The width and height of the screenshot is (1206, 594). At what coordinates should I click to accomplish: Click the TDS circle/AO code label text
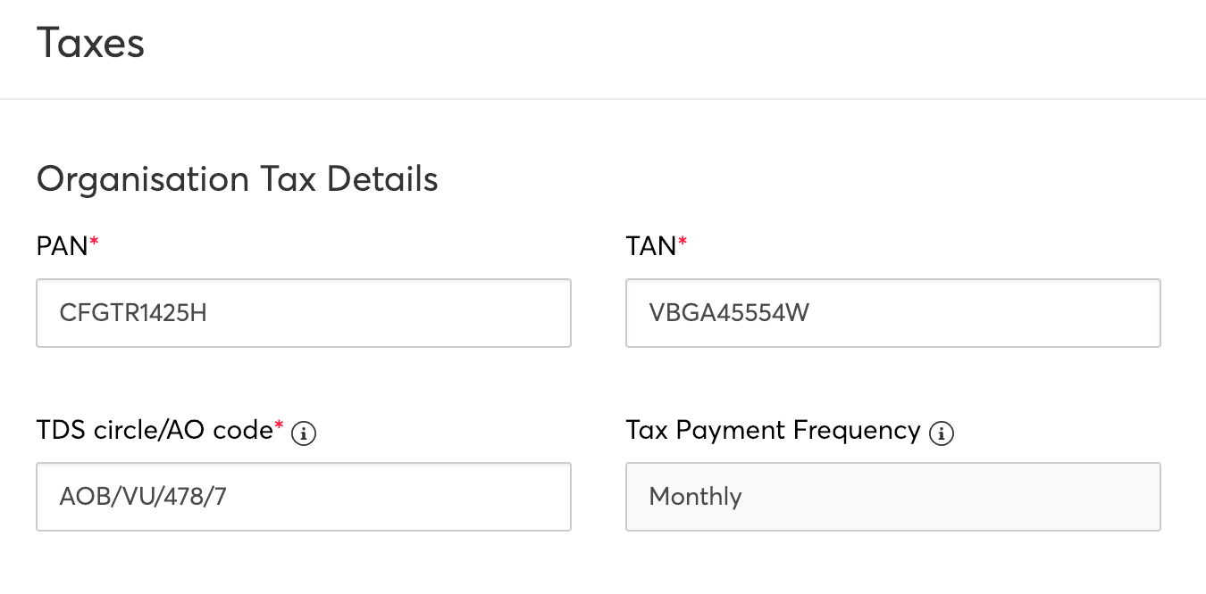[155, 431]
